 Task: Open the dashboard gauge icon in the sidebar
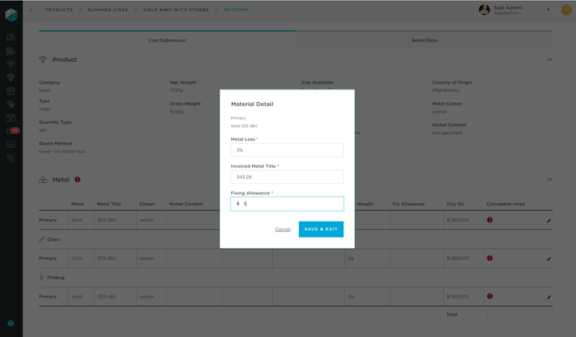tap(11, 37)
